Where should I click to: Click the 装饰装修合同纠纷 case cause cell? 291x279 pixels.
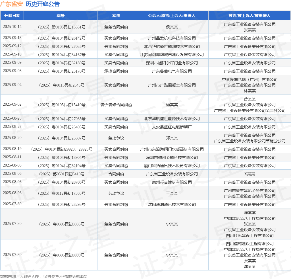(116, 105)
